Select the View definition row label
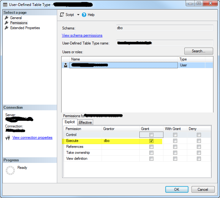The image size is (220, 198). (77, 159)
